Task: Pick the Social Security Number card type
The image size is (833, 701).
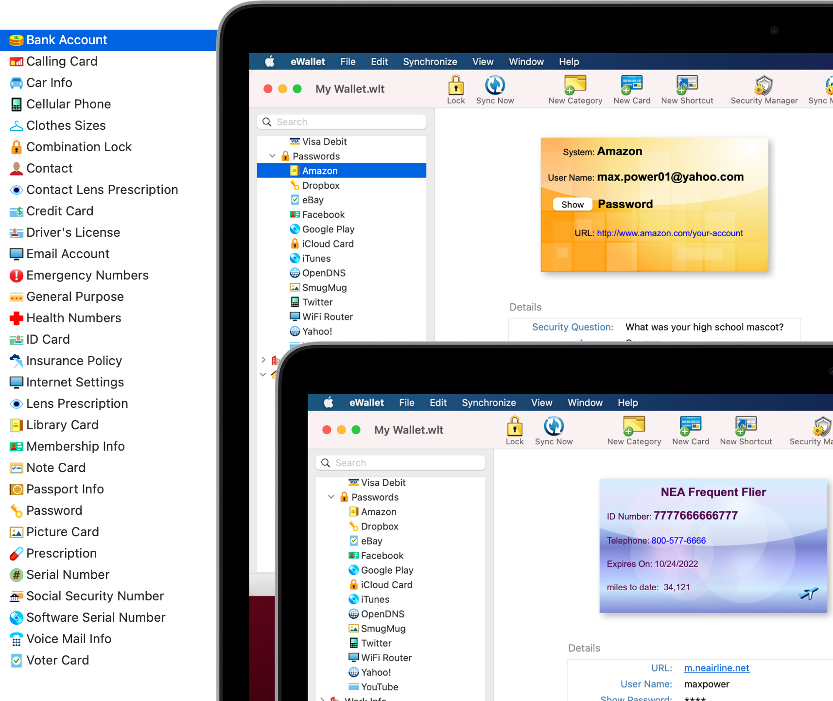Action: click(95, 596)
